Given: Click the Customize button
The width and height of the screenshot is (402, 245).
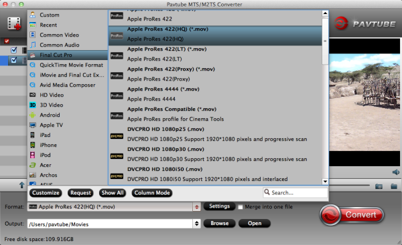Looking at the screenshot, I should (x=46, y=193).
